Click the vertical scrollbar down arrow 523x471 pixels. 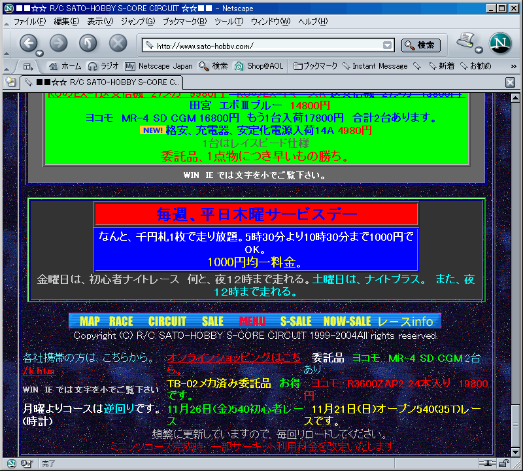(x=515, y=452)
